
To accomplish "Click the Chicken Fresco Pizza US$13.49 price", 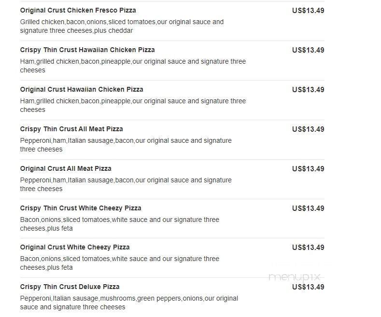I will pyautogui.click(x=308, y=11).
